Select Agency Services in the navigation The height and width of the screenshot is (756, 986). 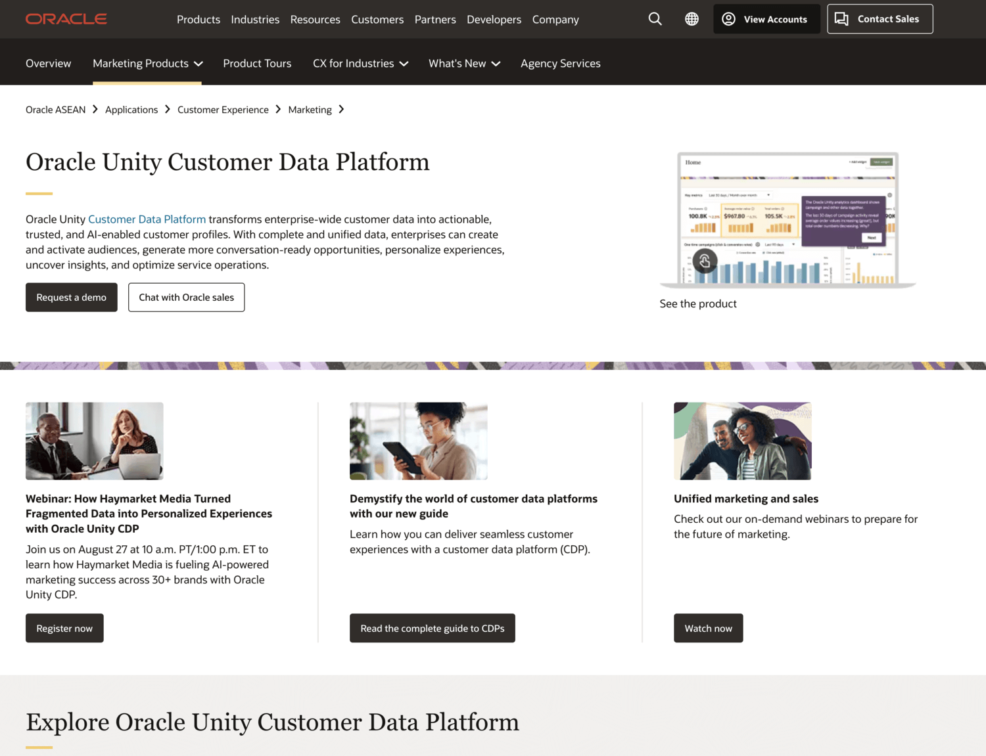coord(560,63)
